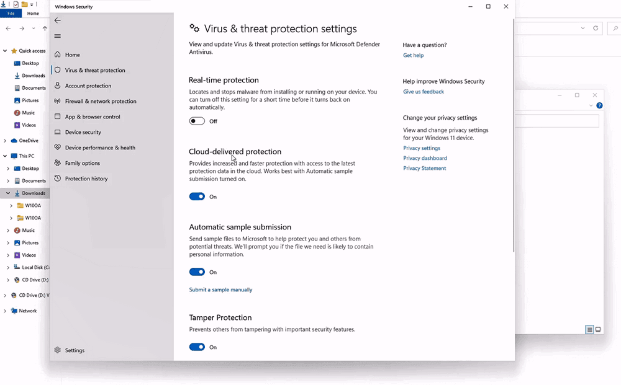Click the Firewall antenna icon

(57, 101)
